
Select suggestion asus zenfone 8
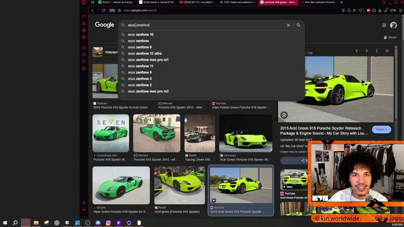211,73
